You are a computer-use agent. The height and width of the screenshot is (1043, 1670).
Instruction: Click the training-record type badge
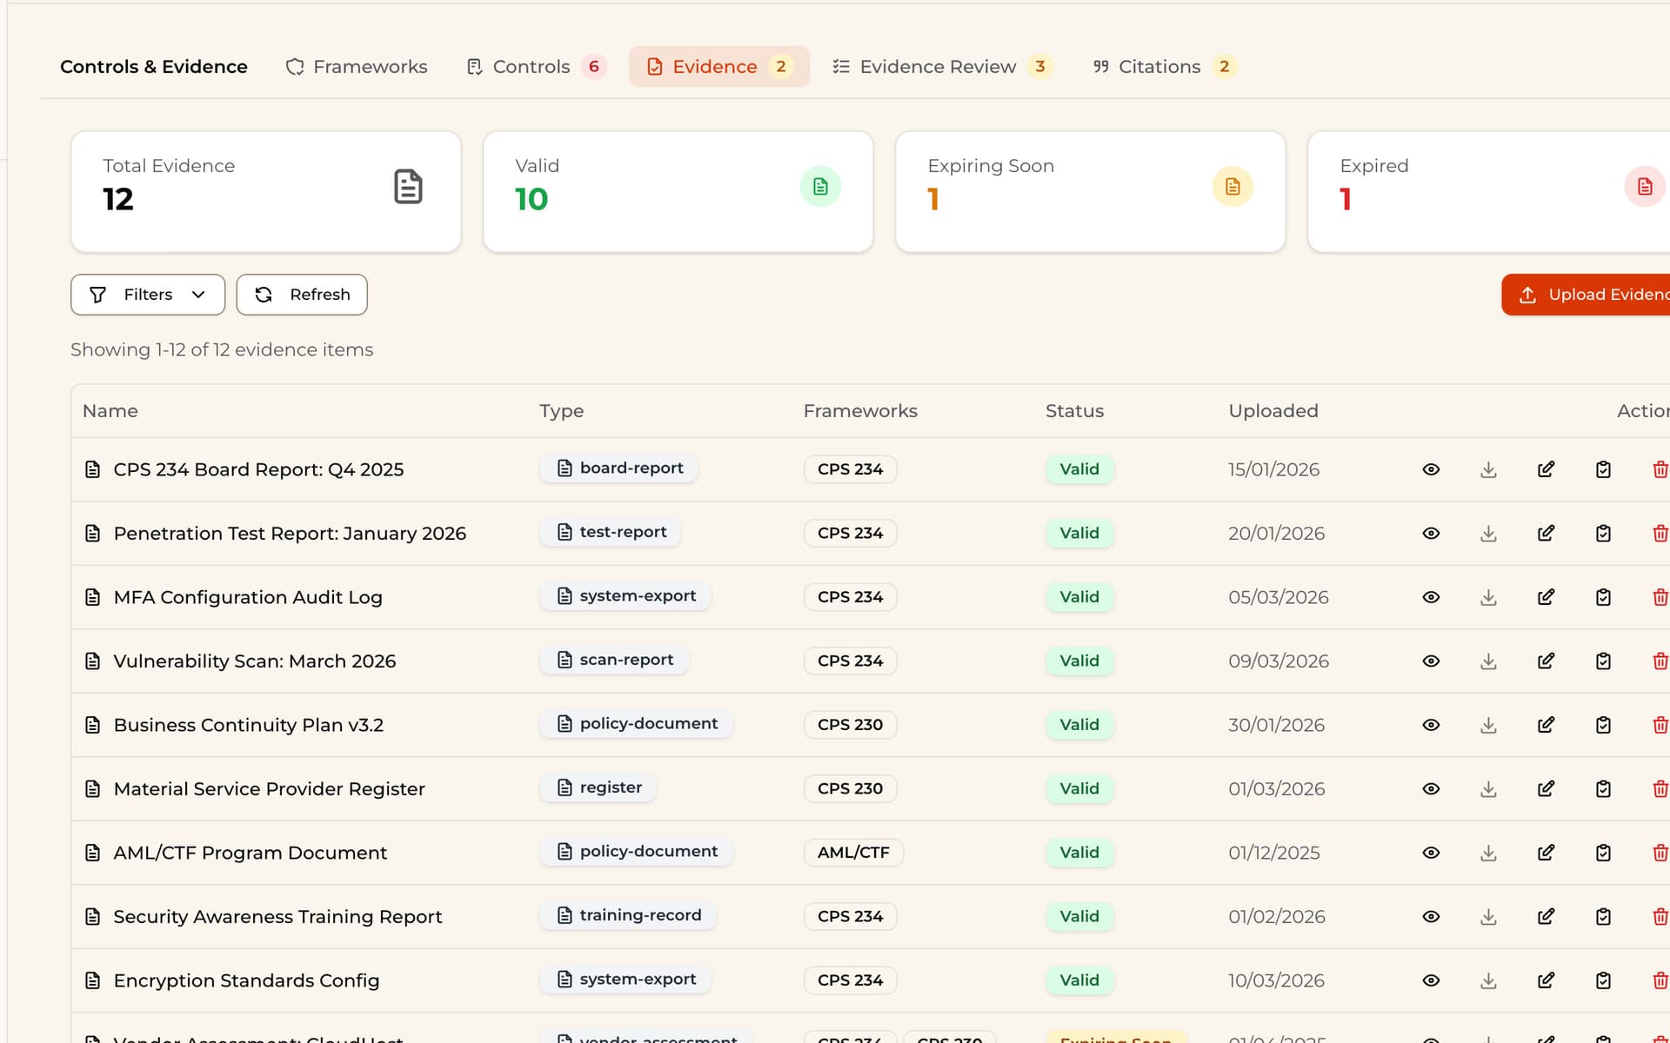pos(628,915)
